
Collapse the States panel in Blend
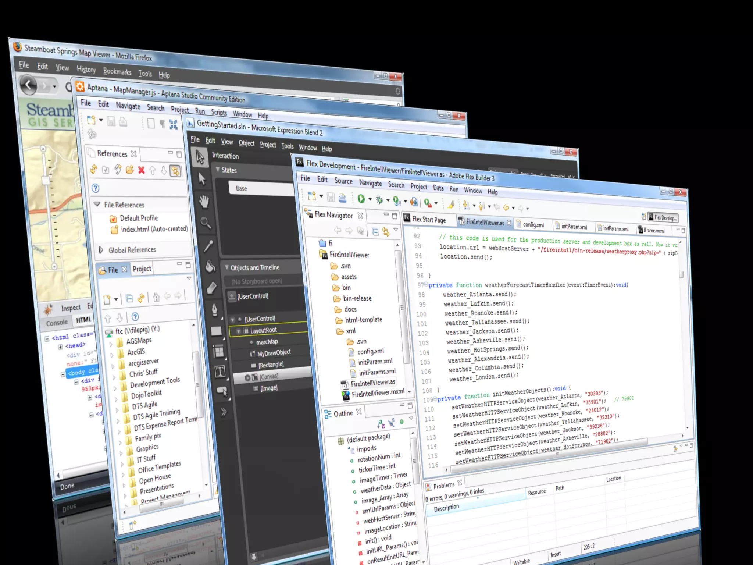pos(218,169)
